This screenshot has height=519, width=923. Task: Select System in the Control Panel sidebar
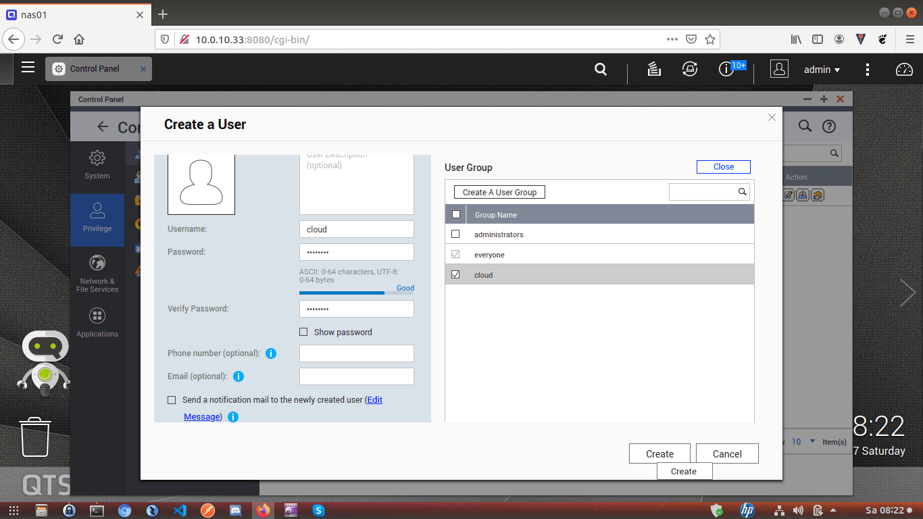(97, 165)
